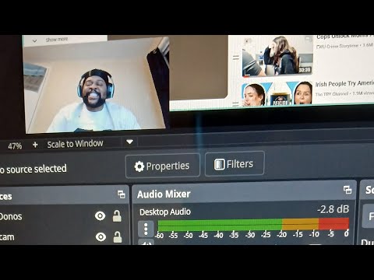Lock the Donos source
Viewport: 374px width, 280px height.
click(117, 215)
